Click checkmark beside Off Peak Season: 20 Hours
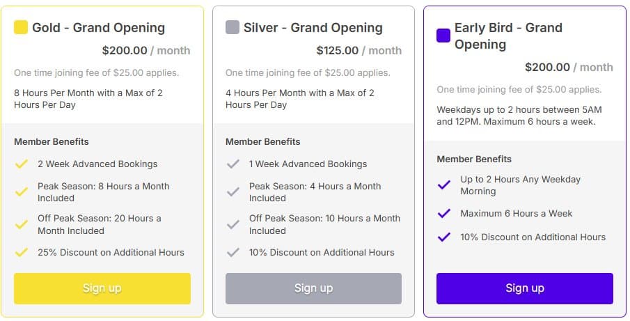 (x=21, y=225)
